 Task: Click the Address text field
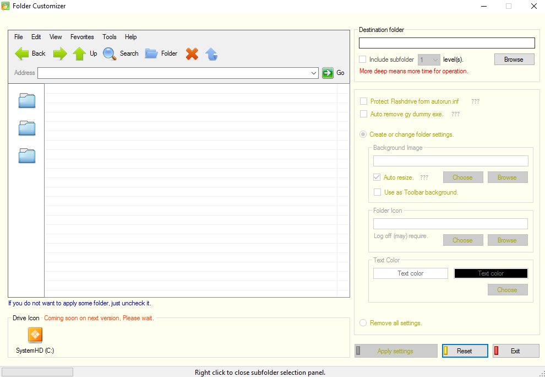point(178,73)
